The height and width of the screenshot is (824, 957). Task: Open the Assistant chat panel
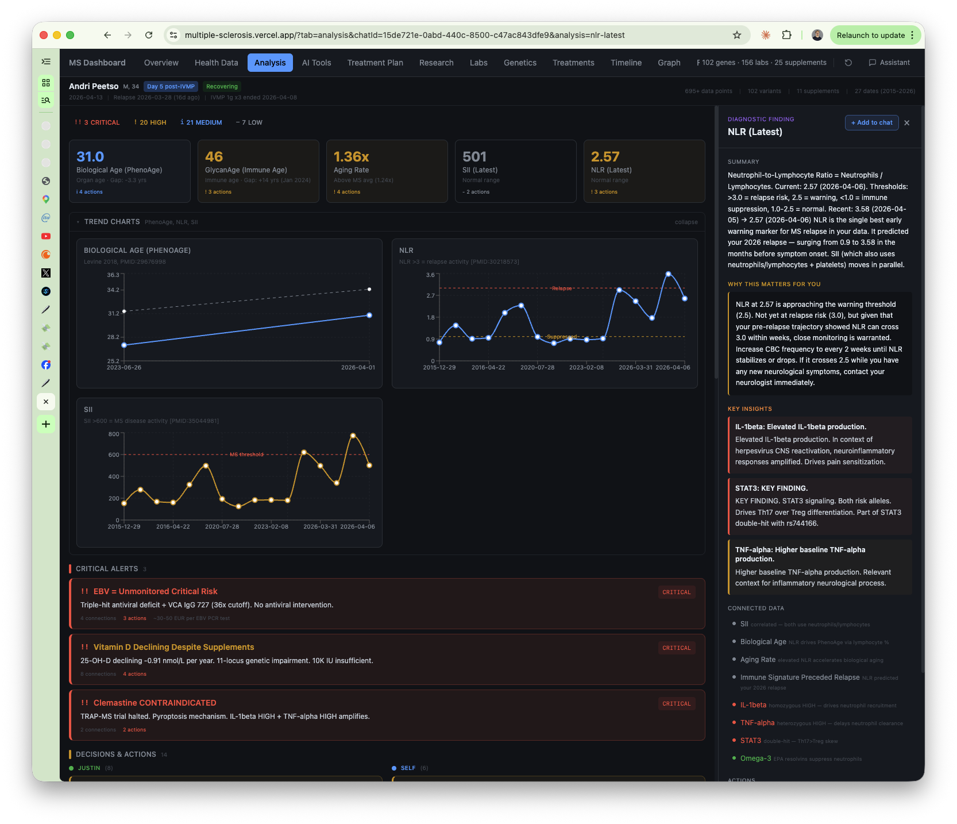point(889,63)
